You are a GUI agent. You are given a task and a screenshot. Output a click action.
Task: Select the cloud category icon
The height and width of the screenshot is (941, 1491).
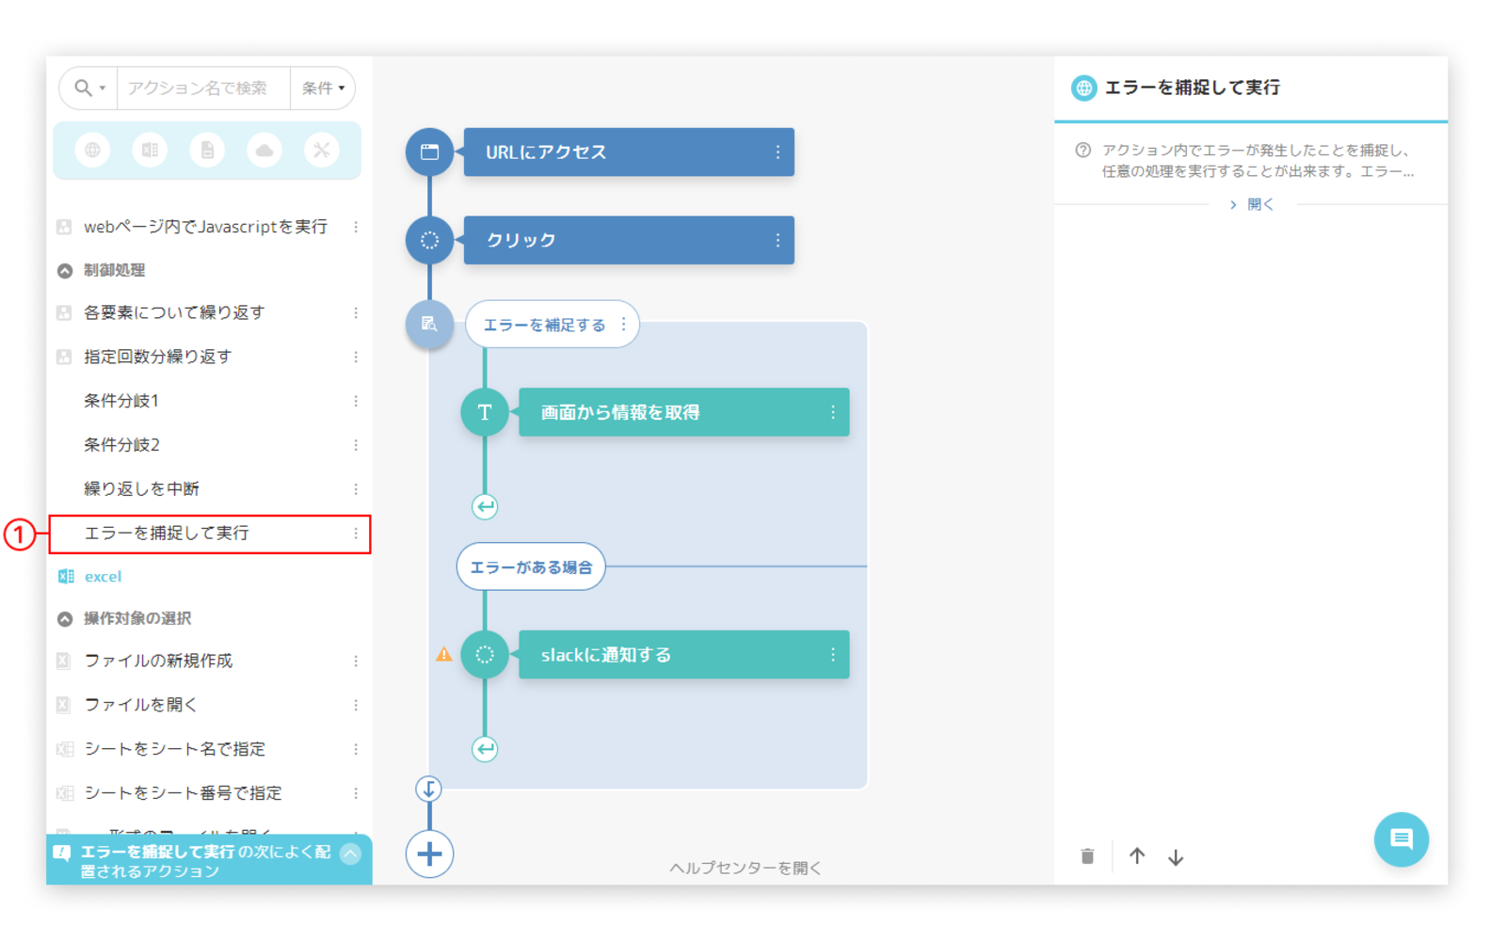click(265, 150)
